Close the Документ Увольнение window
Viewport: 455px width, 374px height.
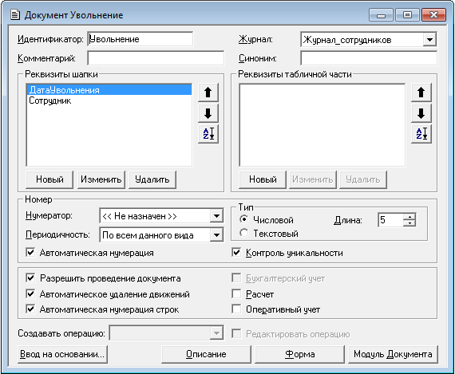[433, 15]
